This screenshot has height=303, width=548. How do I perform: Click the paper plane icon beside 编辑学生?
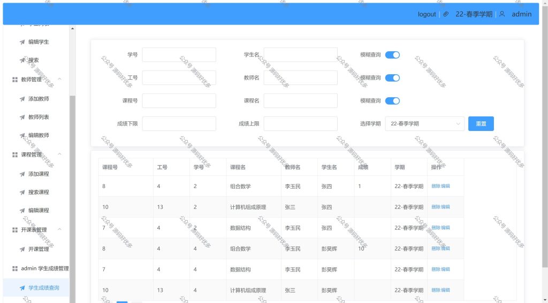point(22,42)
